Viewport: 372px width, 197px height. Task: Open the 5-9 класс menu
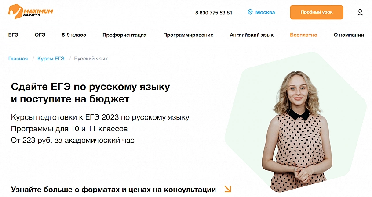coord(74,35)
